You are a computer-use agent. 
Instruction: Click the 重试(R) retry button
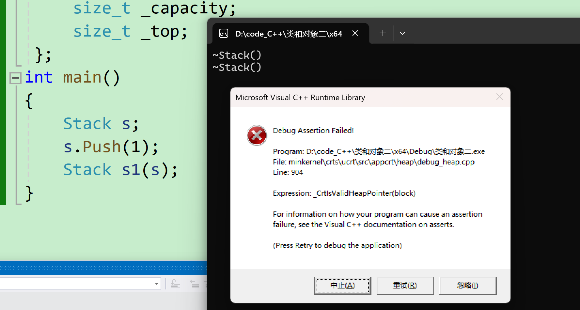(x=405, y=286)
